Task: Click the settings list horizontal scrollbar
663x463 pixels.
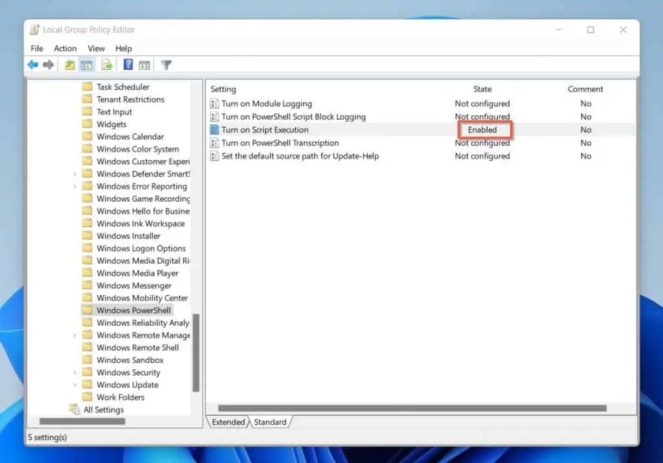Action: pos(412,408)
